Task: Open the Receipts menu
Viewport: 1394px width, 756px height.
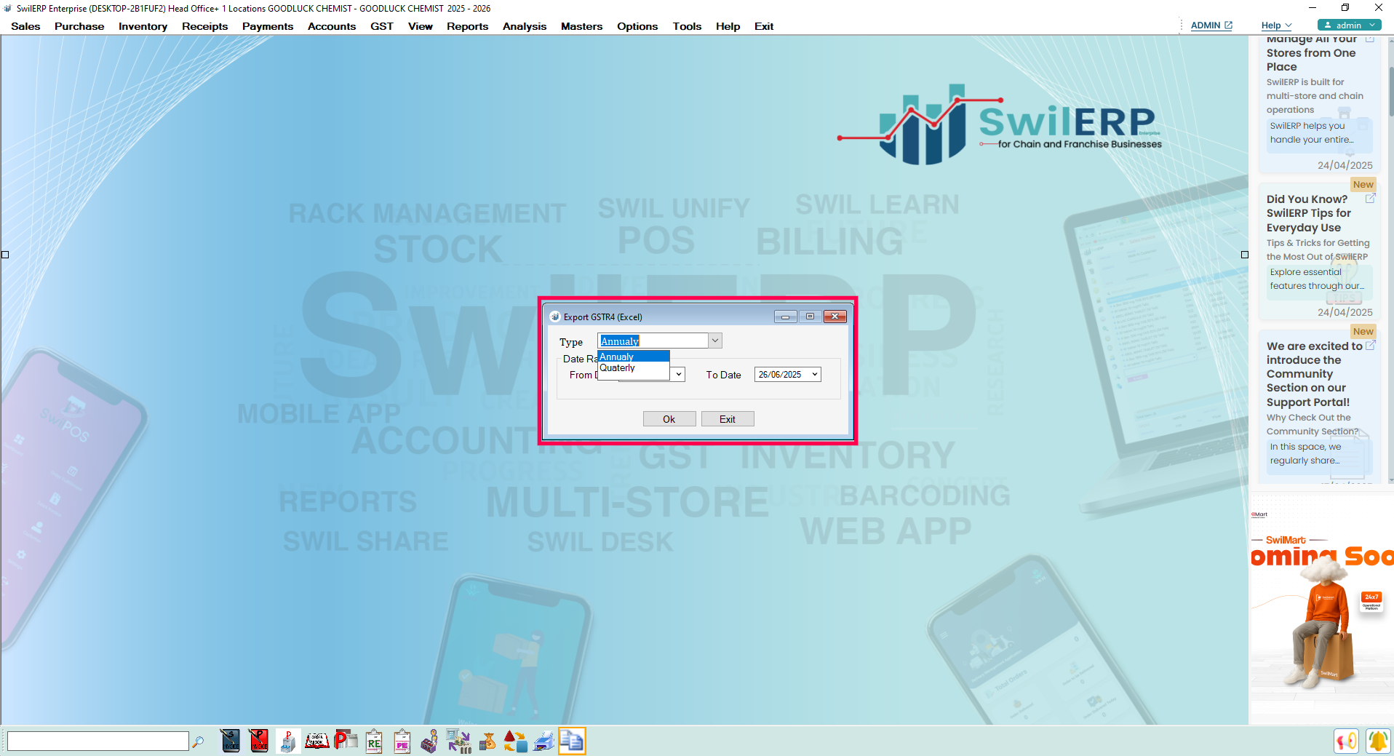Action: 204,26
